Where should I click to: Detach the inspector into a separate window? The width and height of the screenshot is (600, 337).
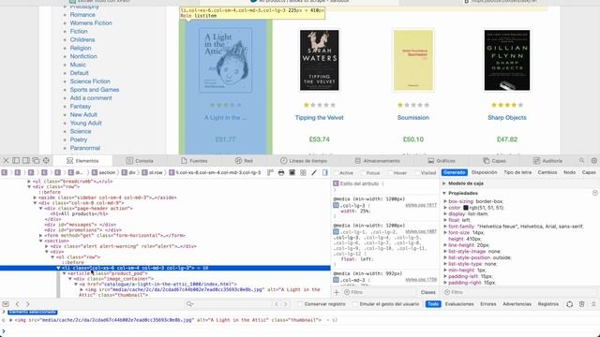click(36, 160)
